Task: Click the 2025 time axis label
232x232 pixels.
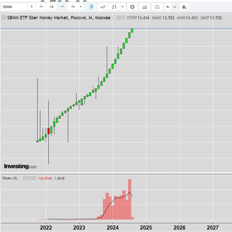Action: click(x=146, y=227)
